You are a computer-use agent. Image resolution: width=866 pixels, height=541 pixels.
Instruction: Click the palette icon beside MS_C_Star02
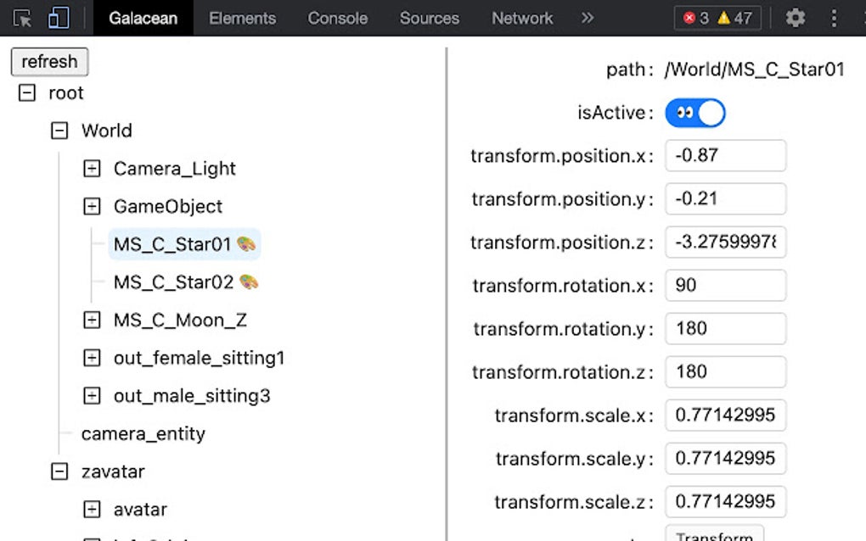coord(249,282)
